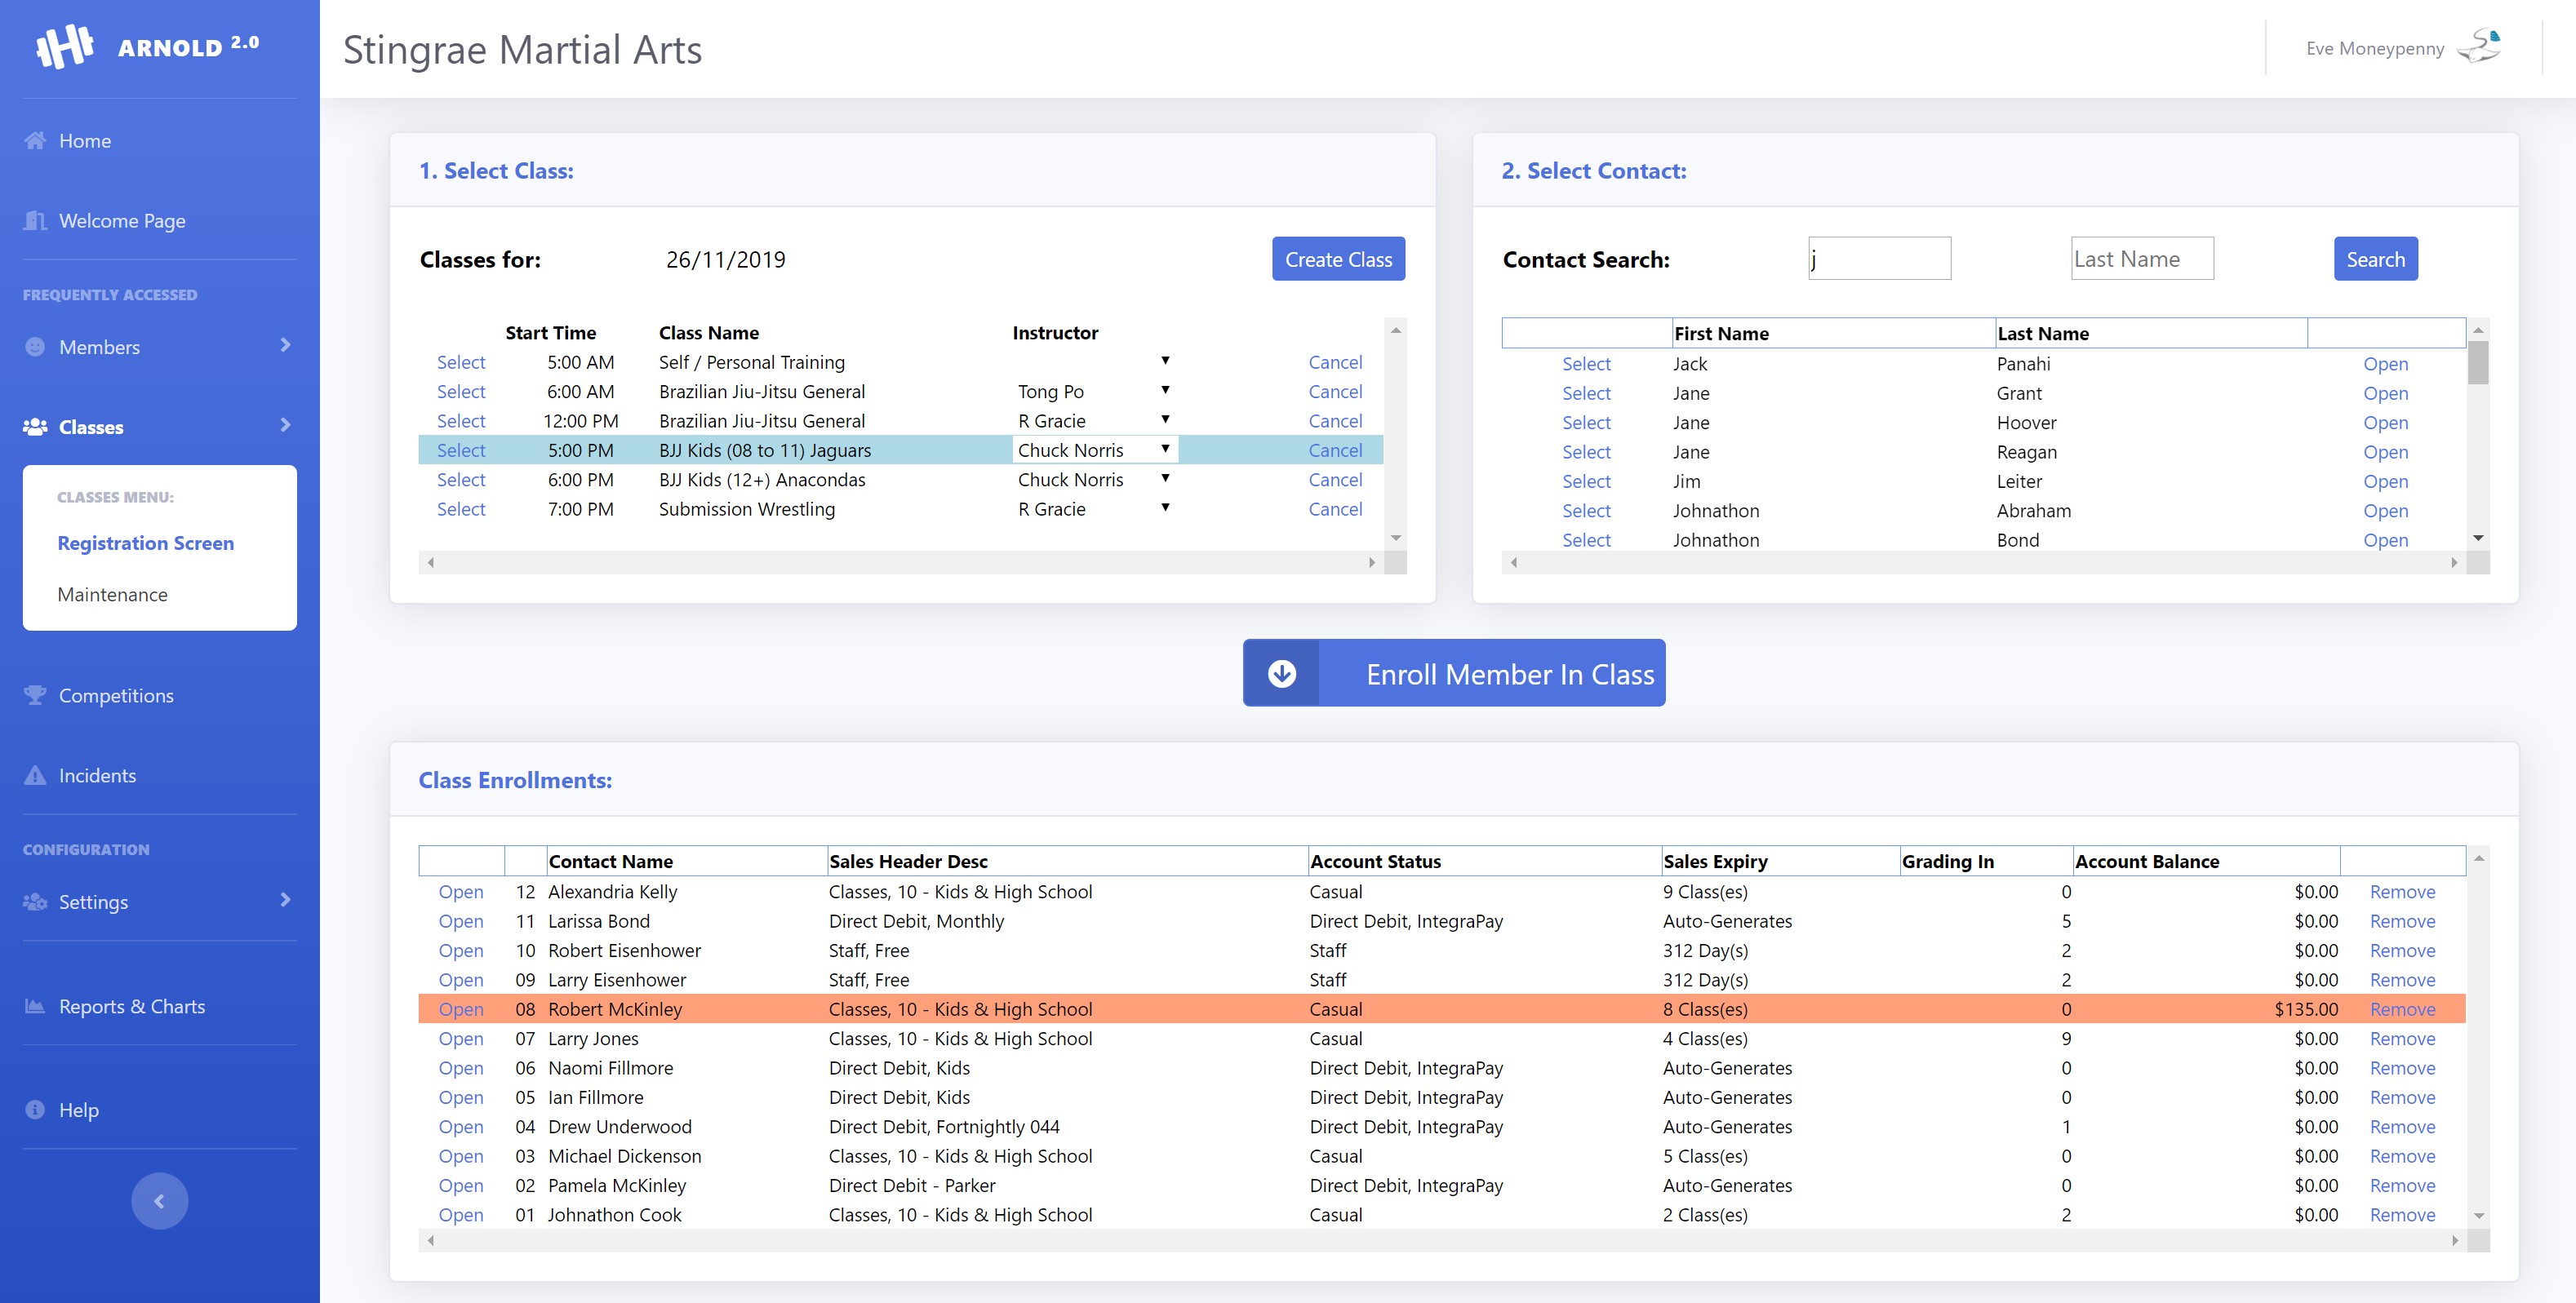The width and height of the screenshot is (2576, 1303).
Task: Click the Home house icon
Action: (x=35, y=141)
